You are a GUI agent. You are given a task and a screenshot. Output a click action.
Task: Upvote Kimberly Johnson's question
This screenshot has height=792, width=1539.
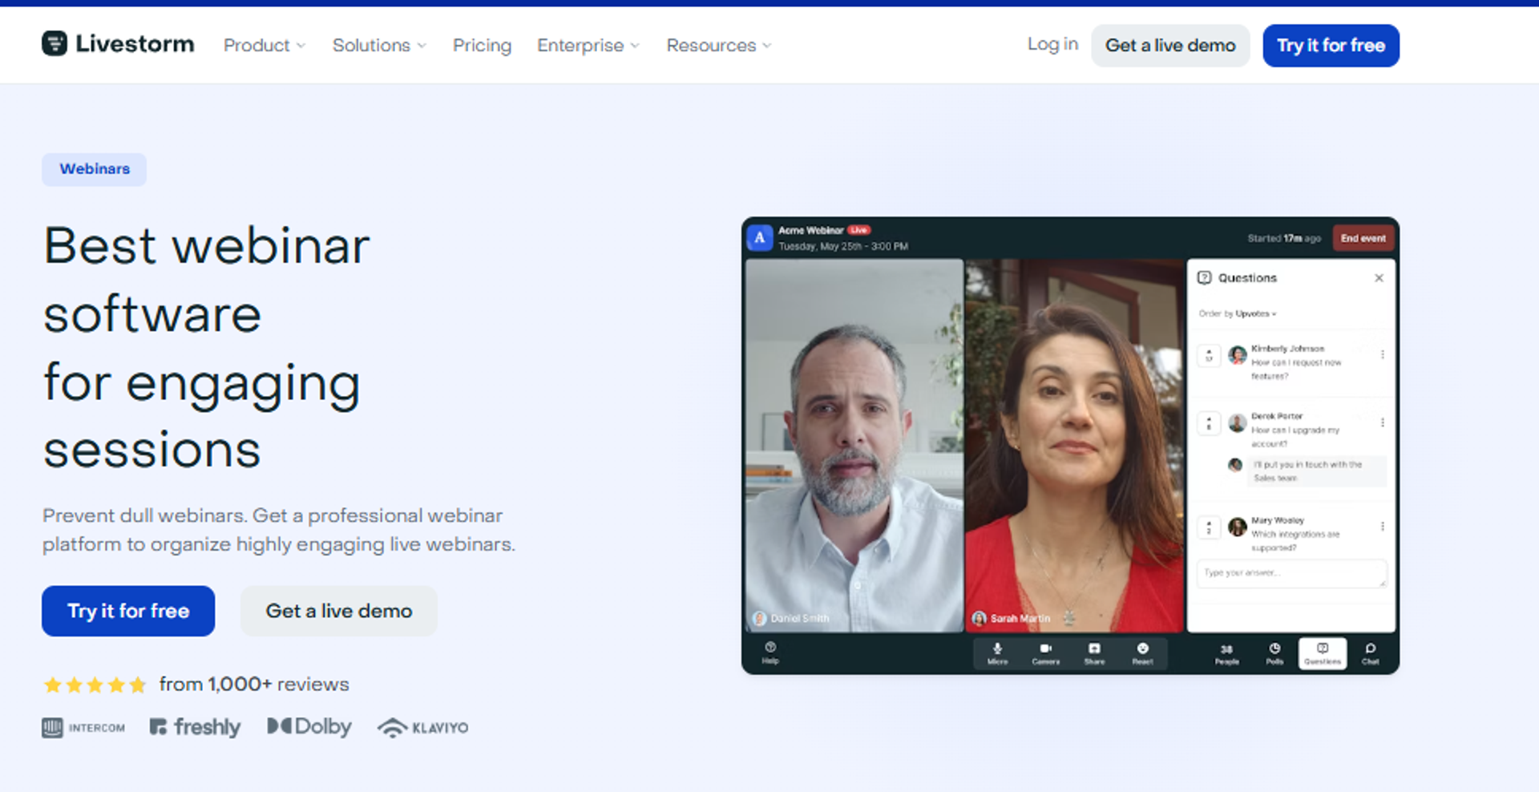click(x=1209, y=355)
